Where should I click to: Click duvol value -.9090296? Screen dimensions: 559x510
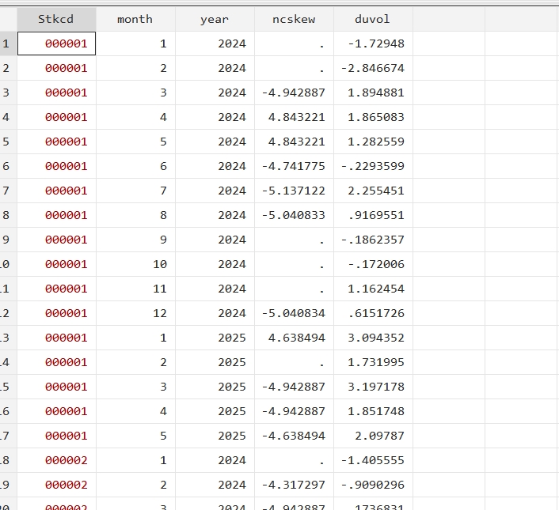coord(373,485)
